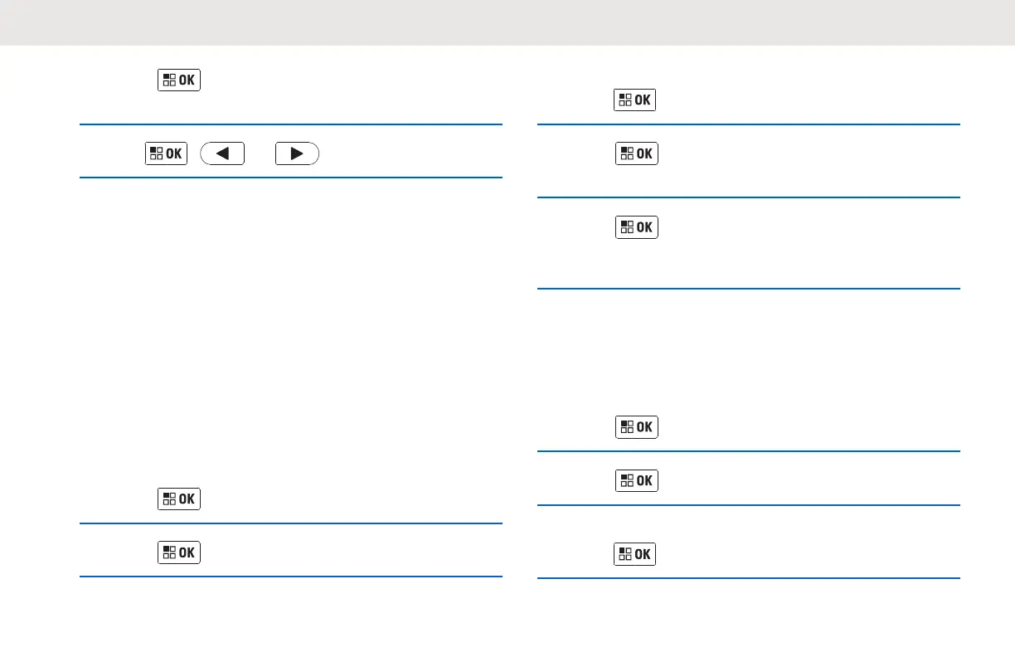Click the gray header bar at top
The width and height of the screenshot is (1015, 657).
[x=508, y=22]
